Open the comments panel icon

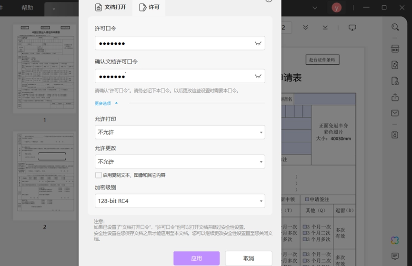coord(395,256)
